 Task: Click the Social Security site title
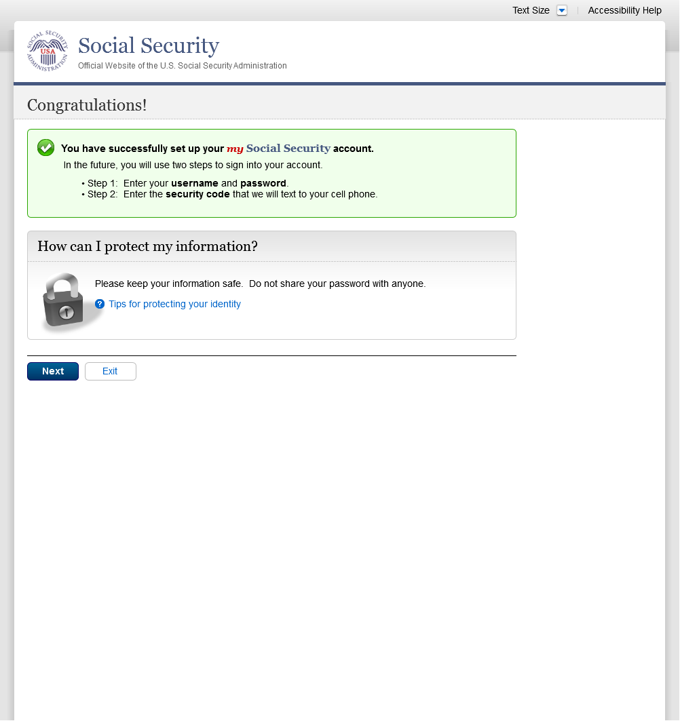(149, 46)
